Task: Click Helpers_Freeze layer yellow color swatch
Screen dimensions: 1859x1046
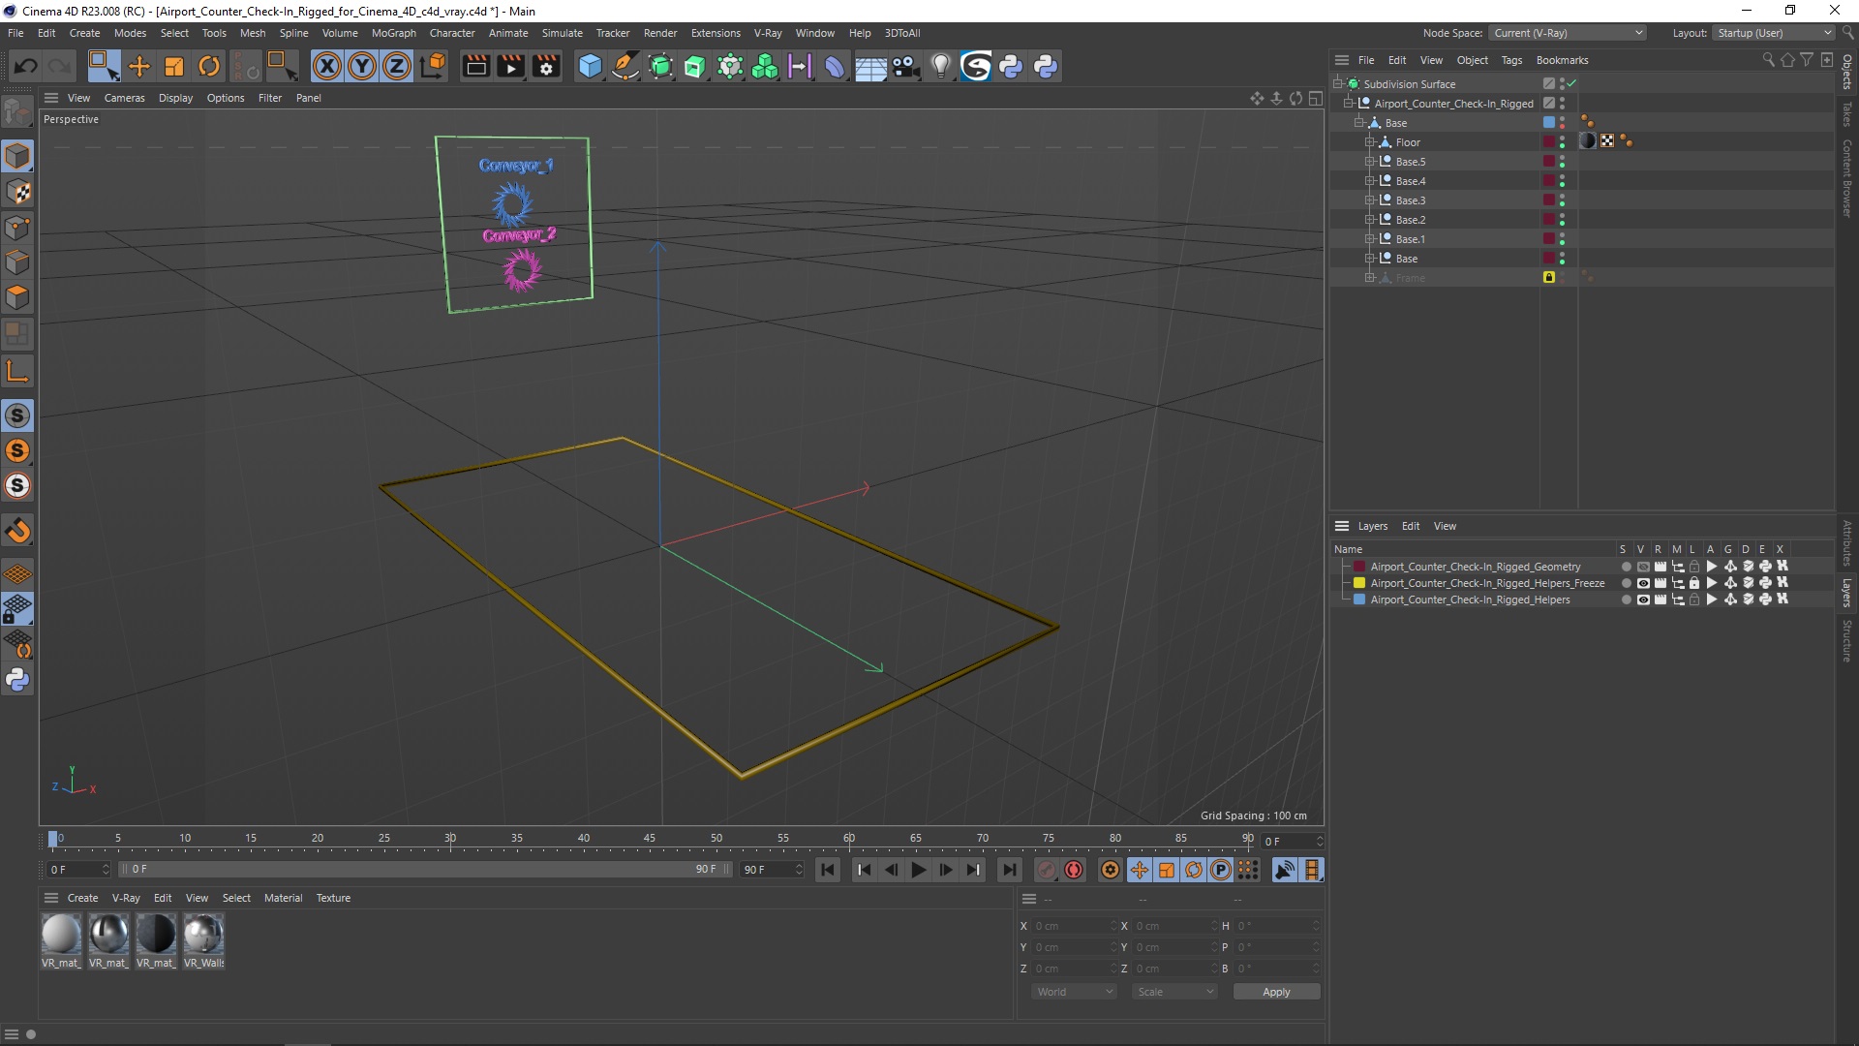Action: coord(1359,583)
